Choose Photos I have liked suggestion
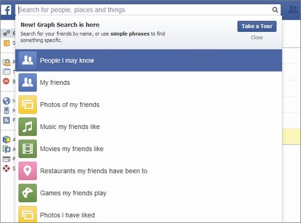Image resolution: width=301 pixels, height=223 pixels. point(149,214)
